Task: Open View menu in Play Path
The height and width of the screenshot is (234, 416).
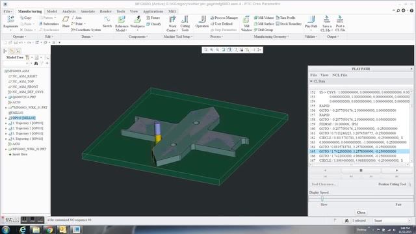Action: 324,75
